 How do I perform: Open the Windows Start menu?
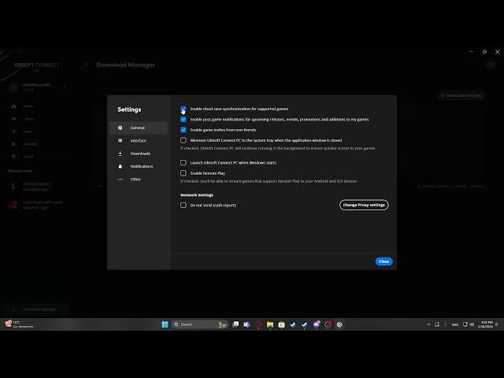pyautogui.click(x=165, y=324)
